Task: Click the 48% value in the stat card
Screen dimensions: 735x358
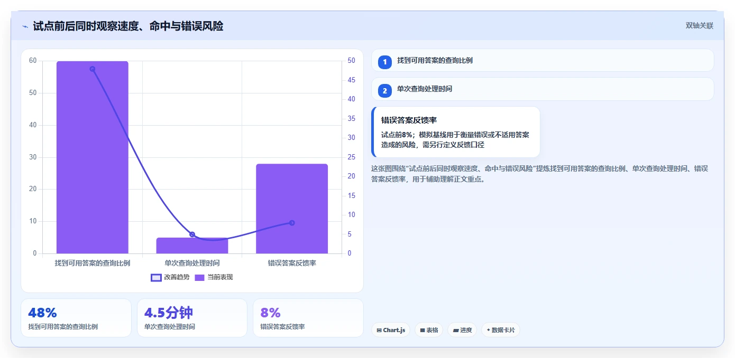Action: [42, 313]
